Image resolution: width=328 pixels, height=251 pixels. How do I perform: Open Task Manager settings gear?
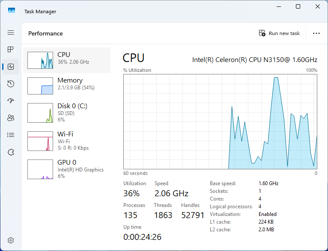point(11,240)
